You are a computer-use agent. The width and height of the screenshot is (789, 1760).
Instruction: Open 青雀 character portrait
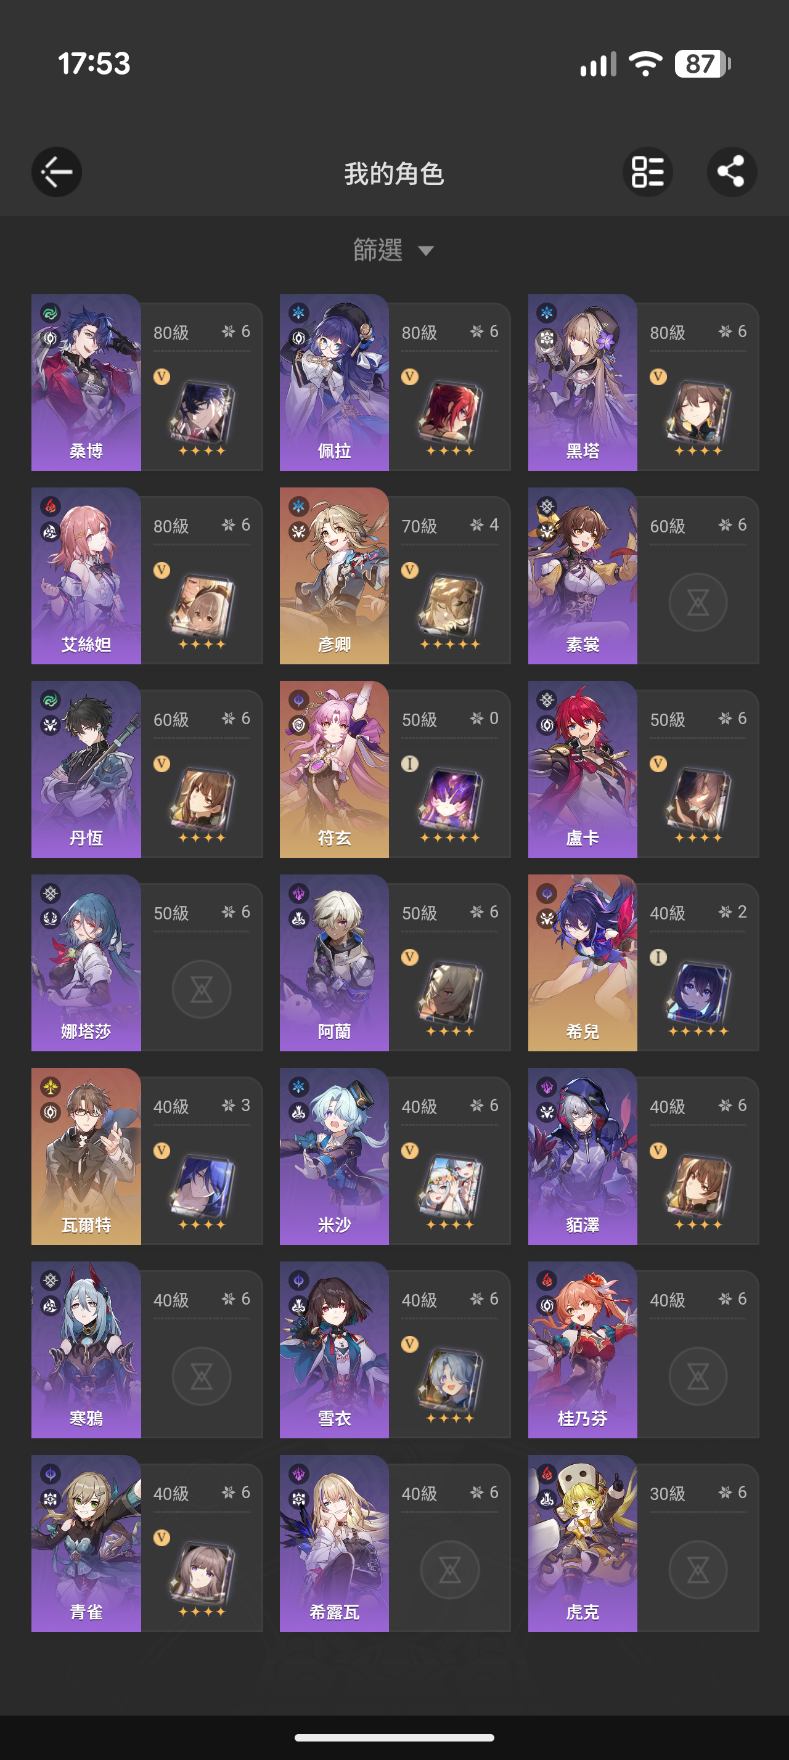pyautogui.click(x=86, y=1542)
